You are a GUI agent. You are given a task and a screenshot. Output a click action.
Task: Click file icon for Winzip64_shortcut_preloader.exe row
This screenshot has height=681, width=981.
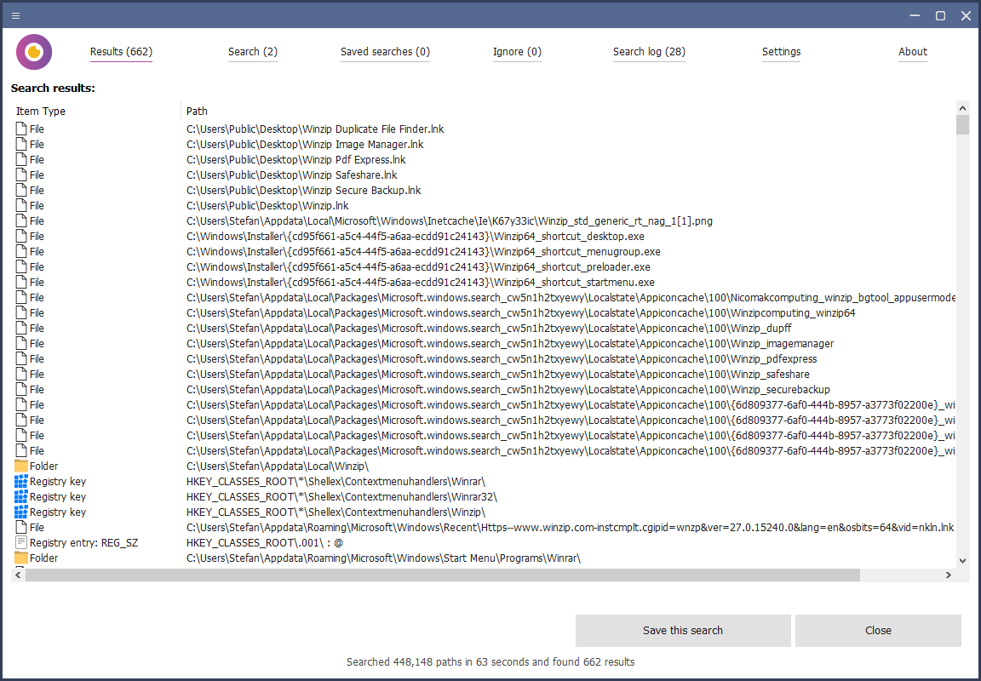tap(21, 267)
